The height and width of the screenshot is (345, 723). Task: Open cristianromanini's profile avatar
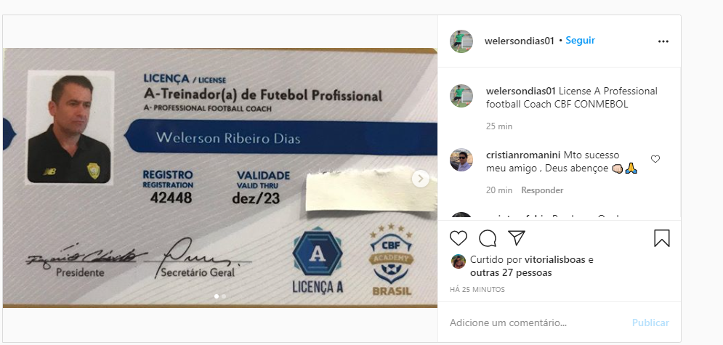coord(461,160)
